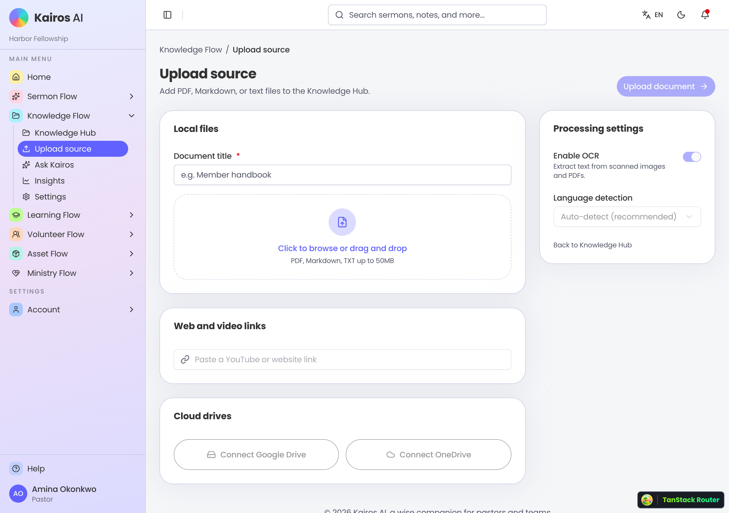Open the EN language switcher
Screen dimensions: 729x513
pos(653,15)
